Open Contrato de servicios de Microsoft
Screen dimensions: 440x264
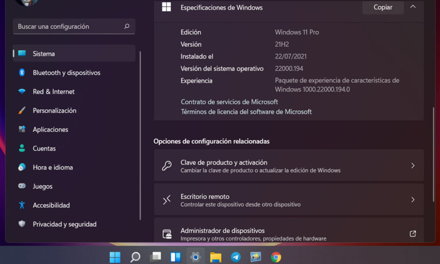coord(229,102)
